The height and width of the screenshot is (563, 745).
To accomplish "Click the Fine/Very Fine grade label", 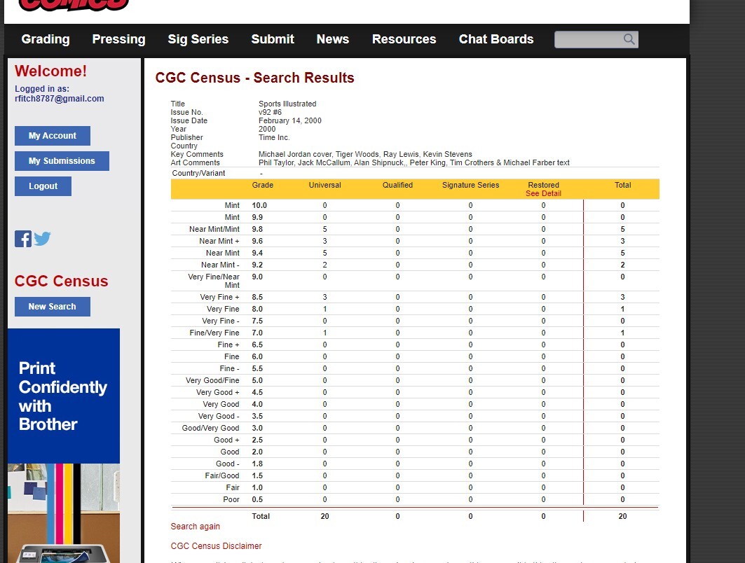I will [214, 333].
